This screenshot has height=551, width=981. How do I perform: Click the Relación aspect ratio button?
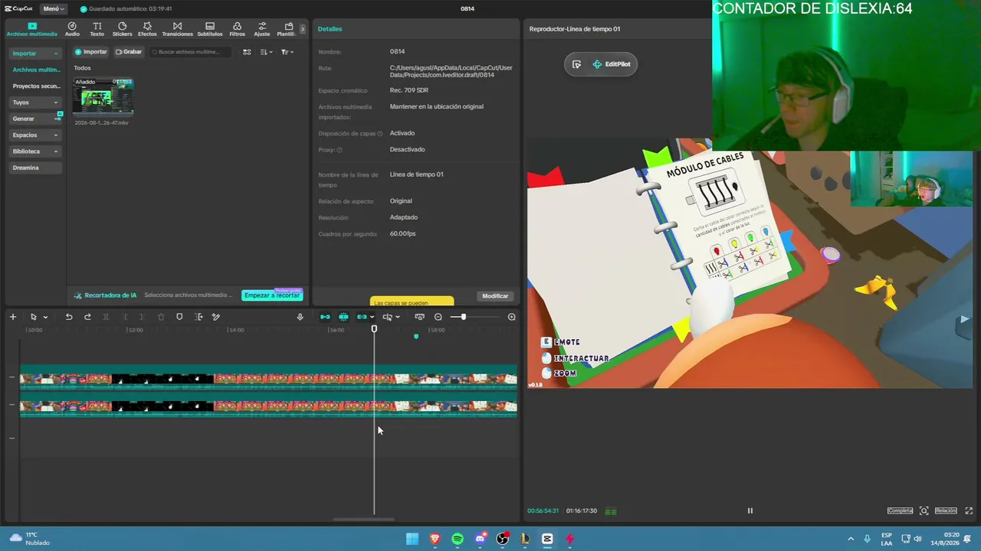click(946, 510)
